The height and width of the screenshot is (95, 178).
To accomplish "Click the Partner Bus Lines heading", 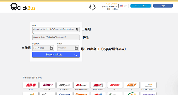I will click(x=33, y=78).
